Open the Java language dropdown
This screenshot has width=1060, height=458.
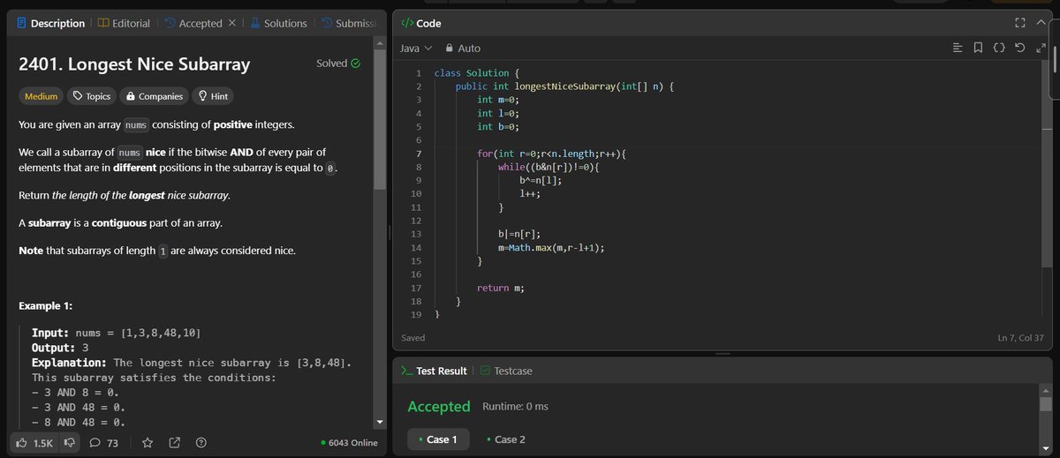pyautogui.click(x=415, y=48)
